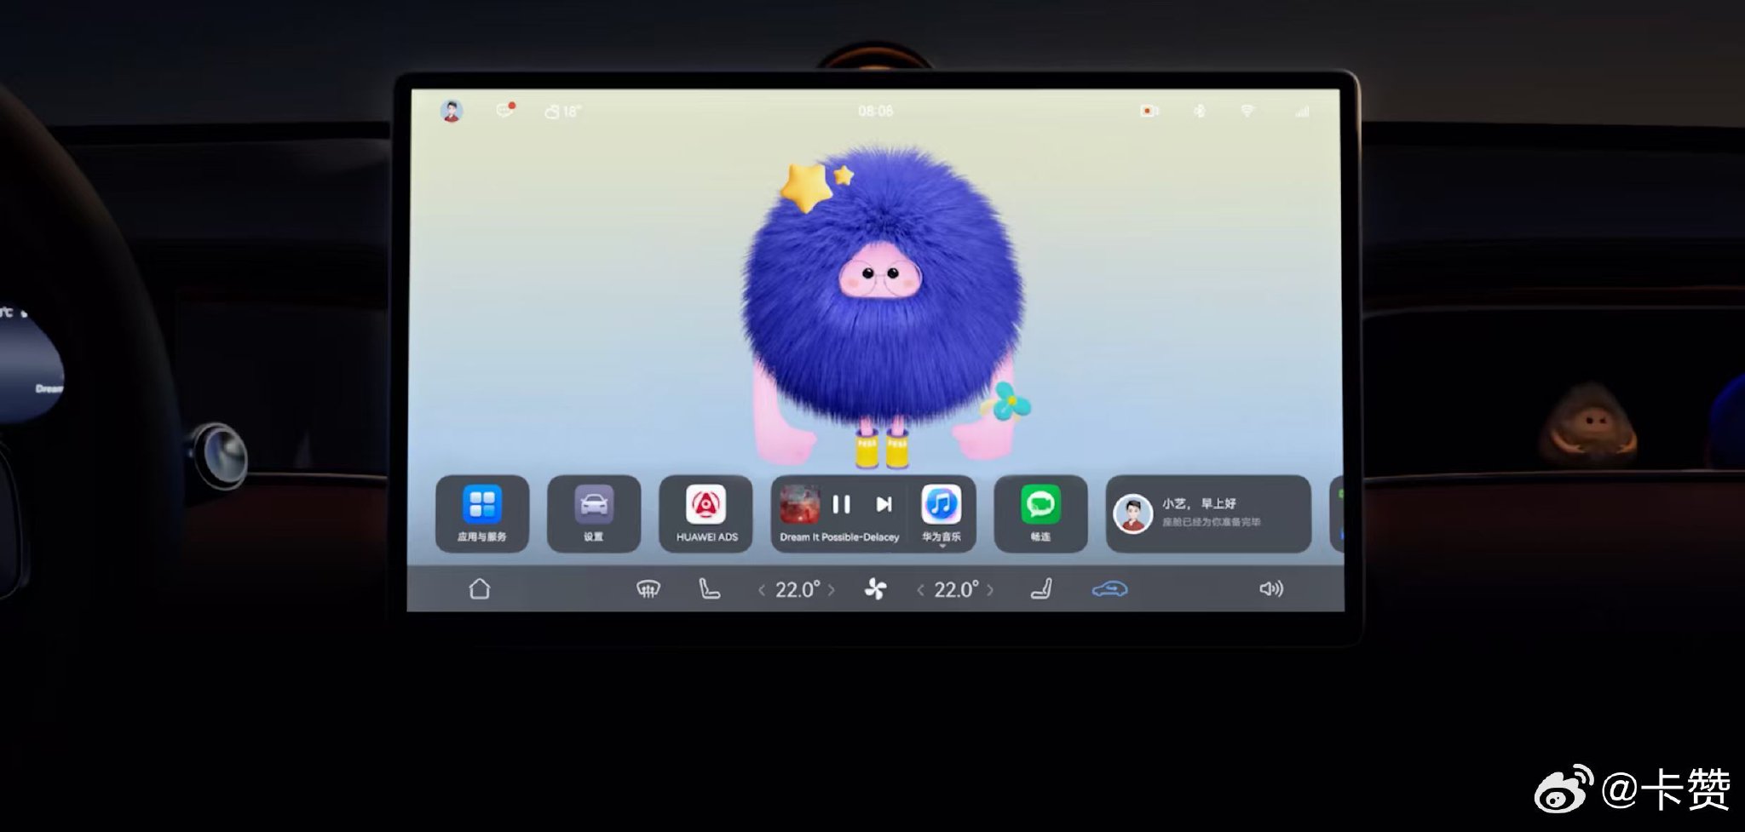This screenshot has width=1745, height=832.
Task: Launch the HUAWEI ADS app
Action: tap(706, 514)
